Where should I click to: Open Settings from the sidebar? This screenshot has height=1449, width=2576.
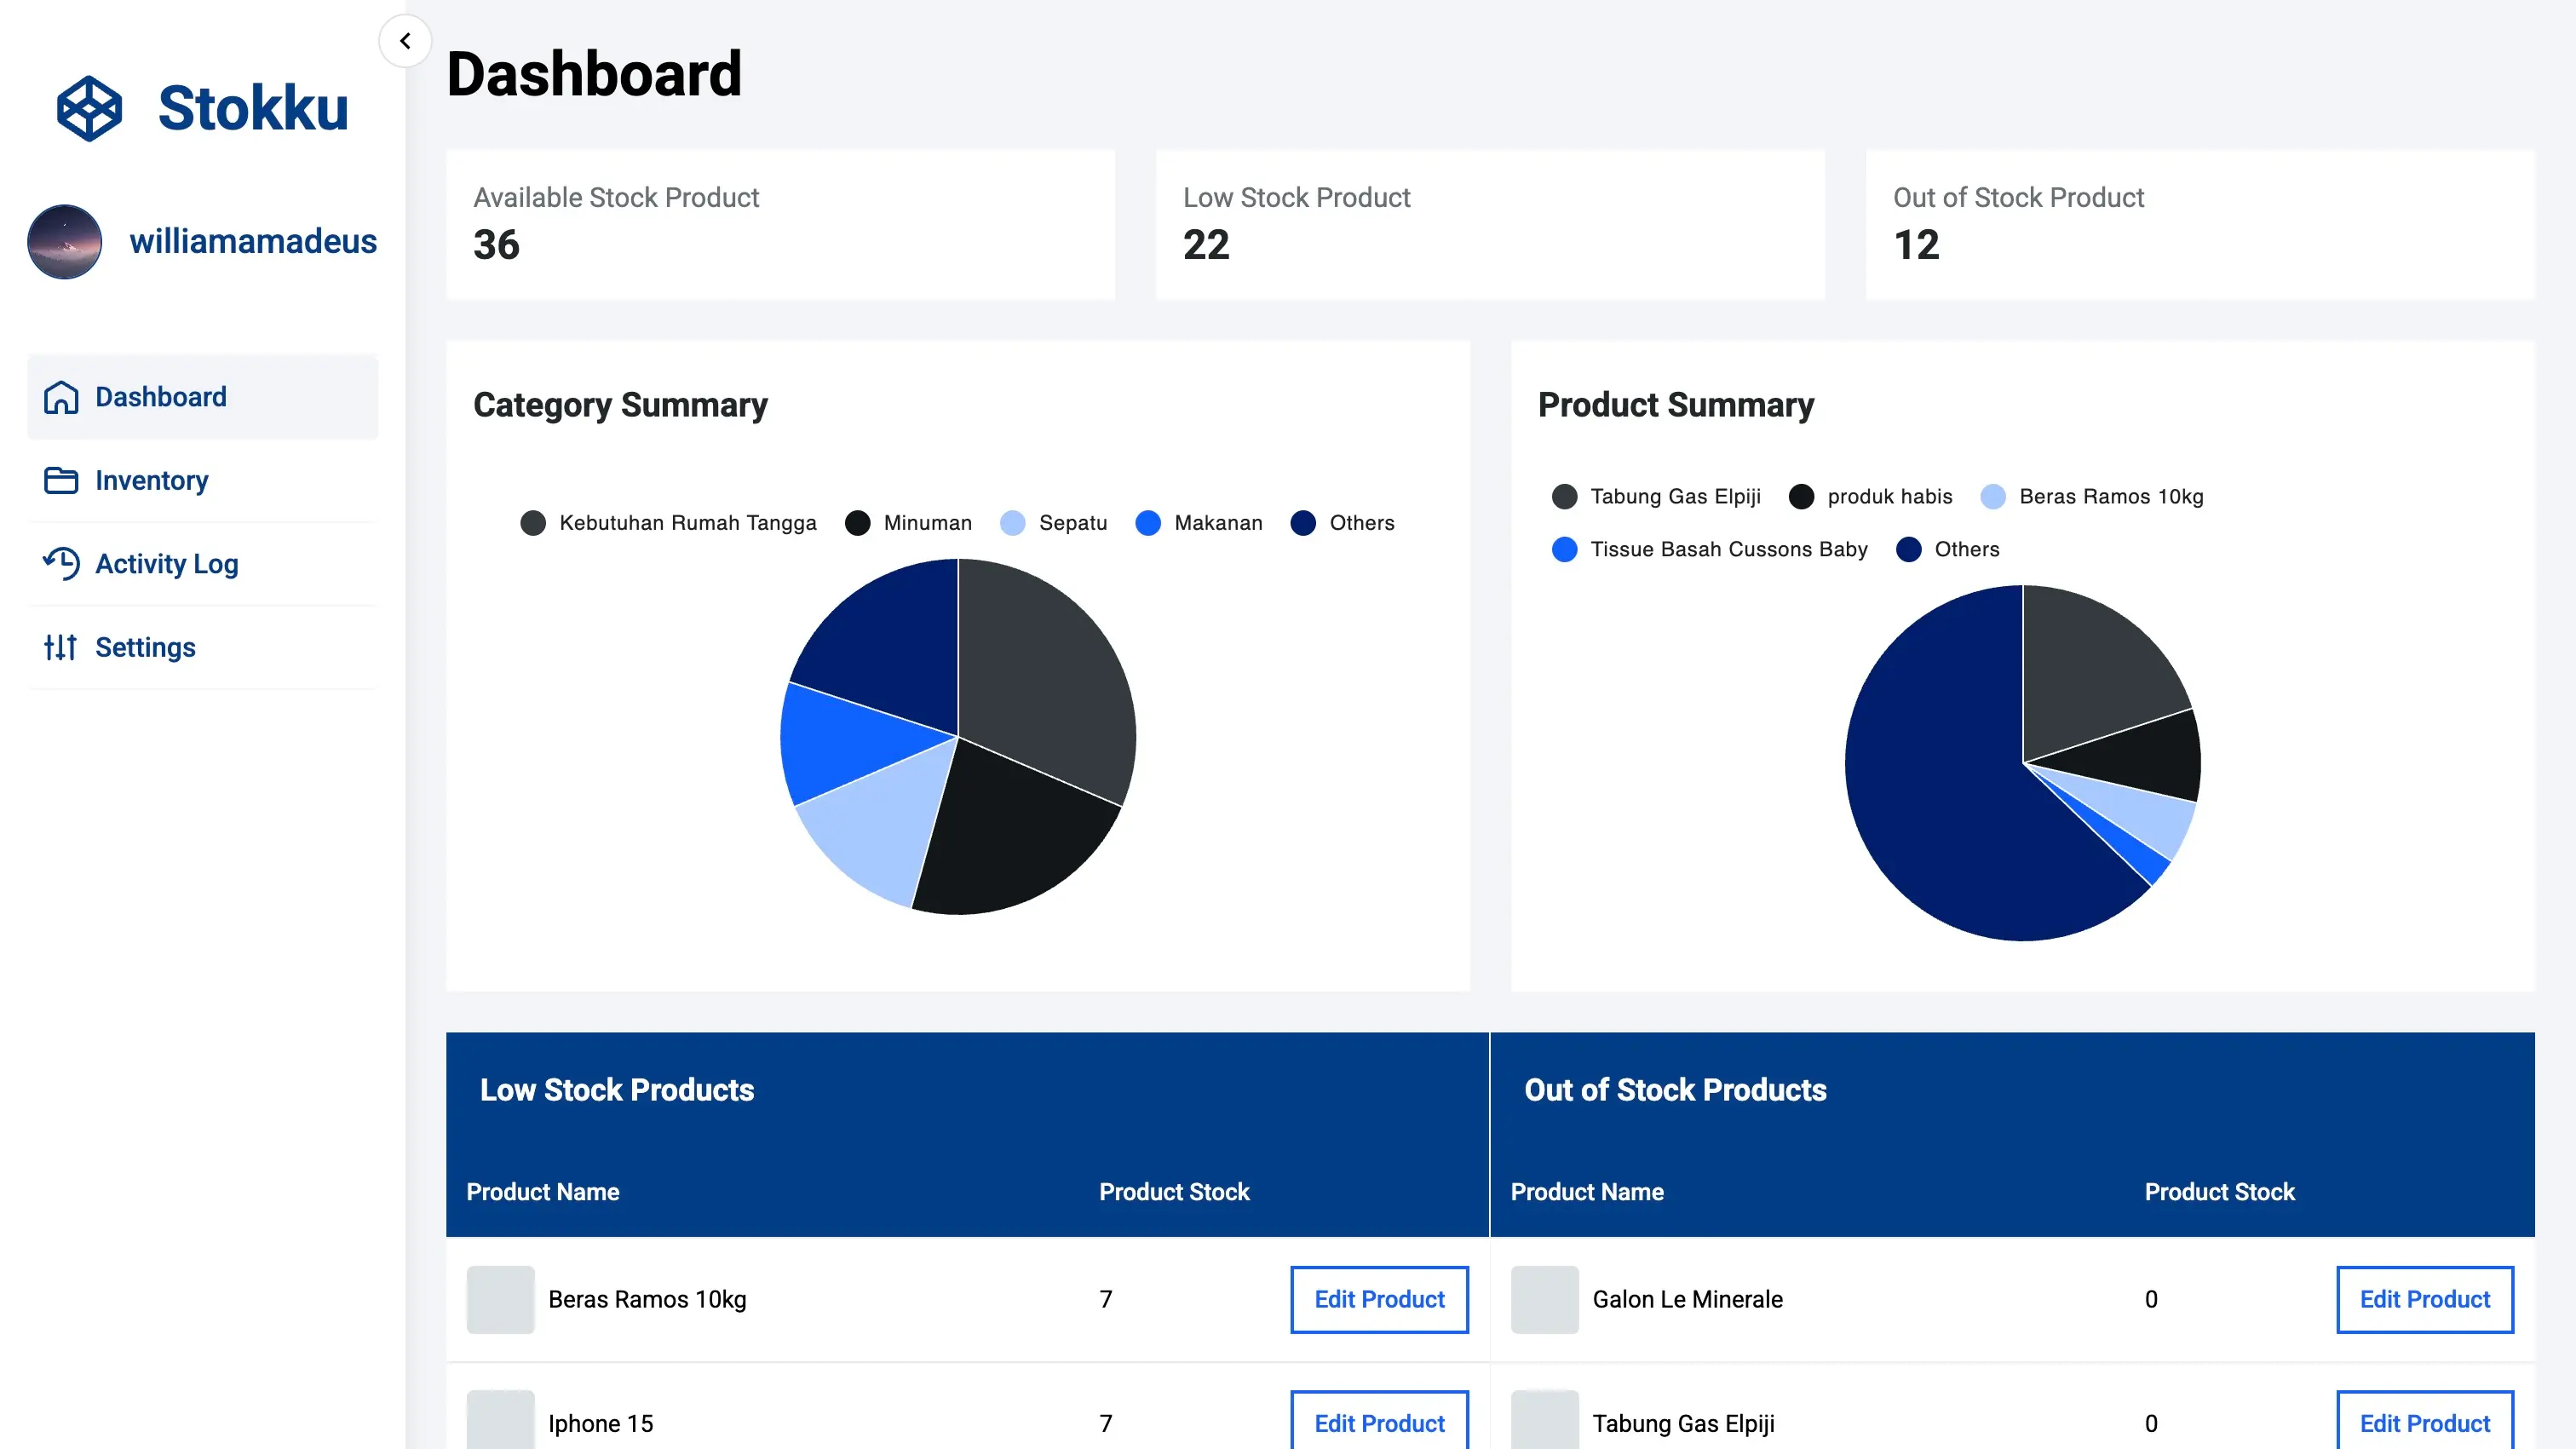[x=145, y=648]
